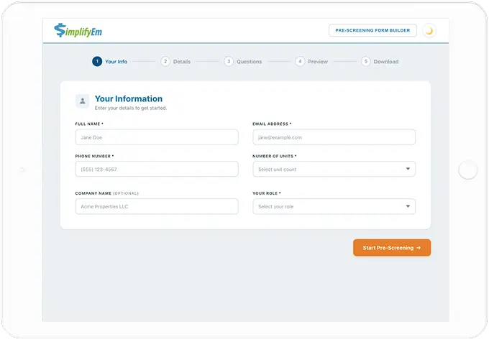Click the YOUR ROLE label
489x342 pixels.
pos(266,193)
